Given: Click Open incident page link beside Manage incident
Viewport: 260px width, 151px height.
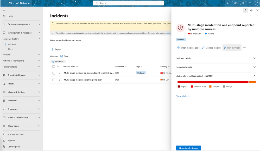Looking at the screenshot, I should tap(188, 48).
